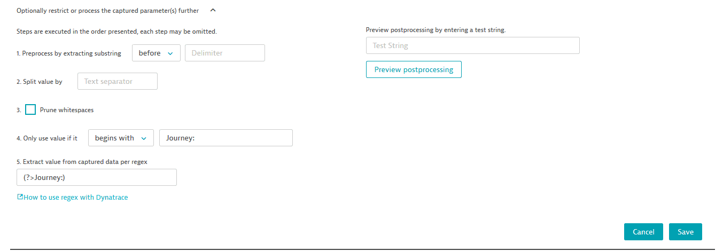Open the 'before' substring dropdown

pyautogui.click(x=156, y=53)
